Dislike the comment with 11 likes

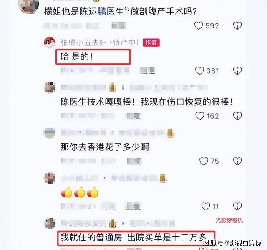click(237, 206)
